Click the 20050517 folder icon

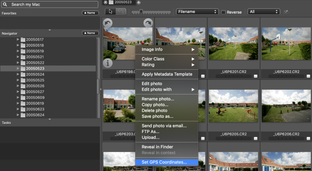point(23,40)
